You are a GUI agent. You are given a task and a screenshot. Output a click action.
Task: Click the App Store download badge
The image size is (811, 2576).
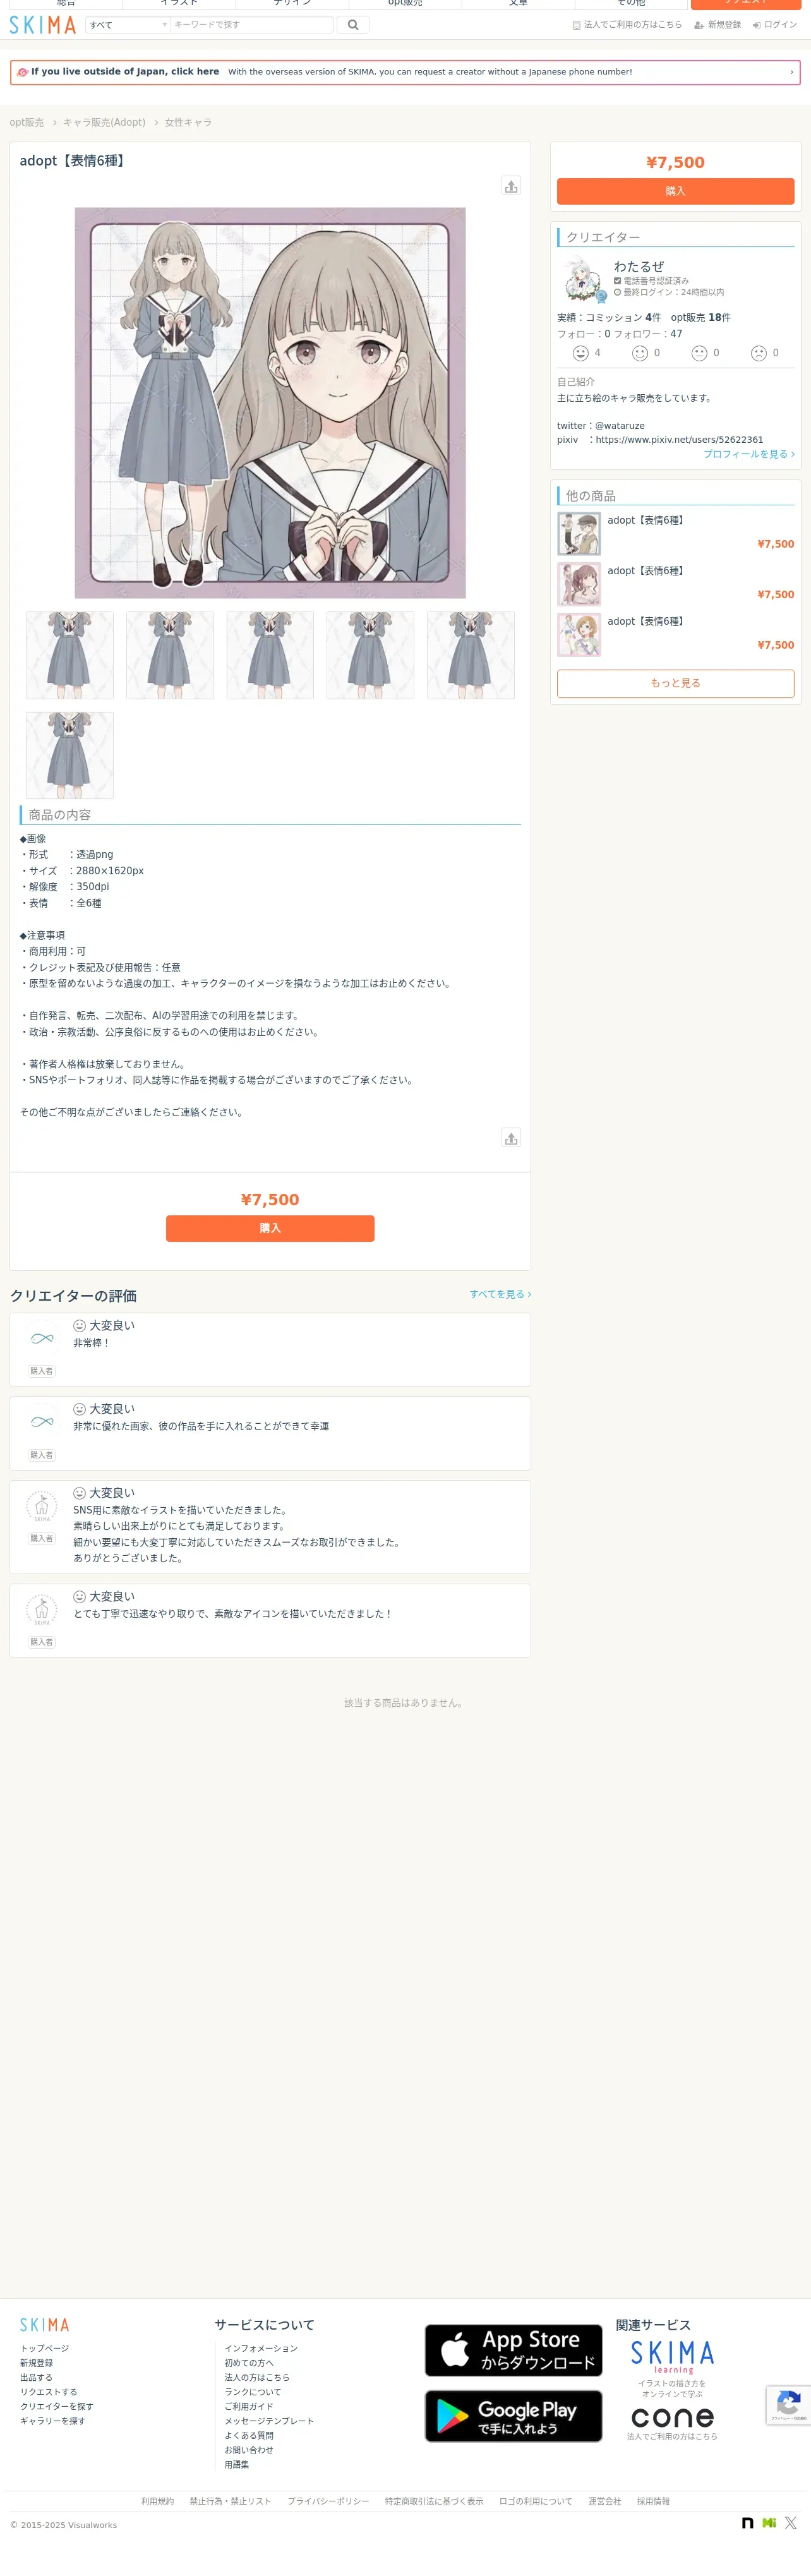click(x=513, y=2350)
